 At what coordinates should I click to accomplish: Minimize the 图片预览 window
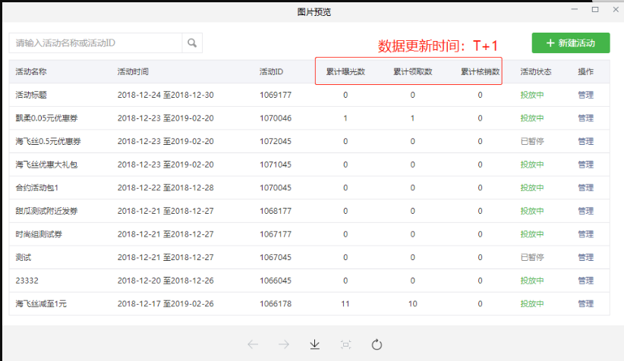574,9
